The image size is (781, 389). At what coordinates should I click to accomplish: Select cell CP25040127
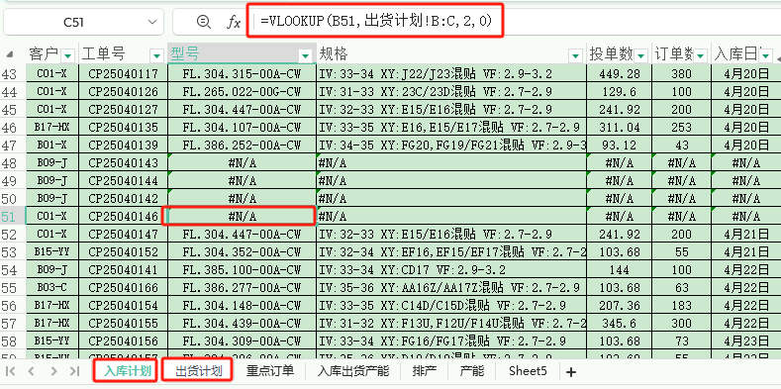(x=123, y=110)
